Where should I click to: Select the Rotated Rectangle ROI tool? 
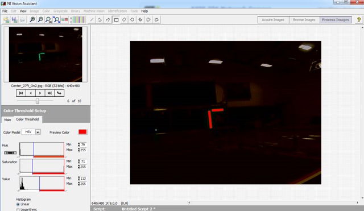click(124, 20)
